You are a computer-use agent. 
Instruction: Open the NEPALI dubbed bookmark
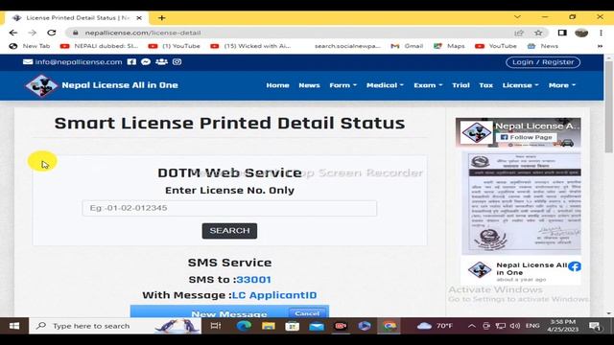tap(99, 46)
